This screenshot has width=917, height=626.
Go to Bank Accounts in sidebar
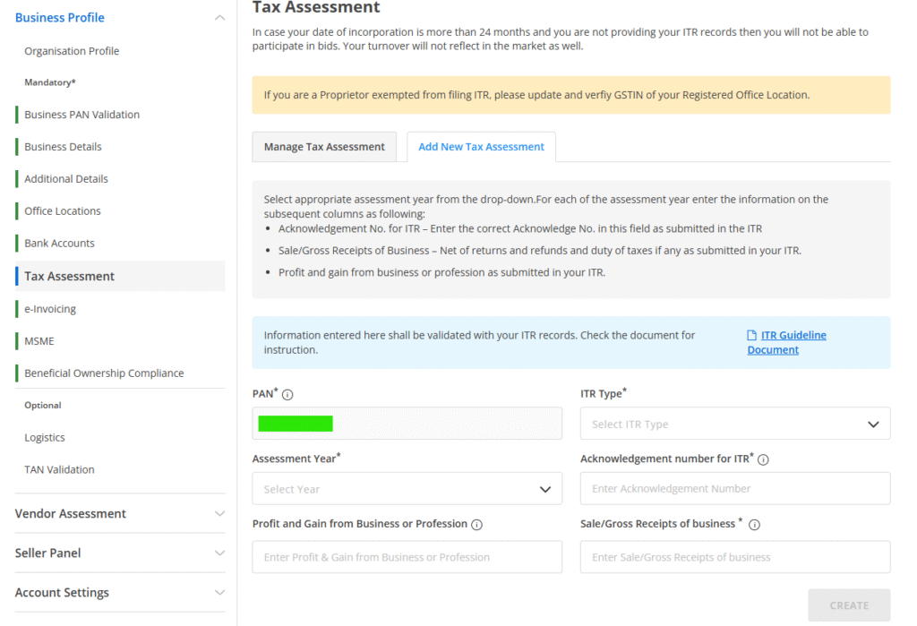click(59, 244)
